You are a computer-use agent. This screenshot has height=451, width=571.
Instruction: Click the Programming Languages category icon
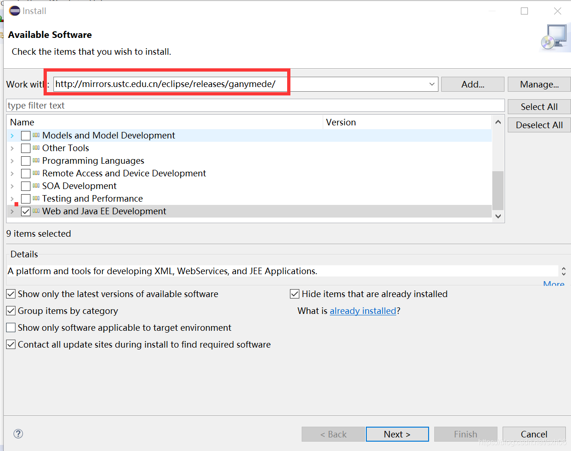click(x=36, y=160)
